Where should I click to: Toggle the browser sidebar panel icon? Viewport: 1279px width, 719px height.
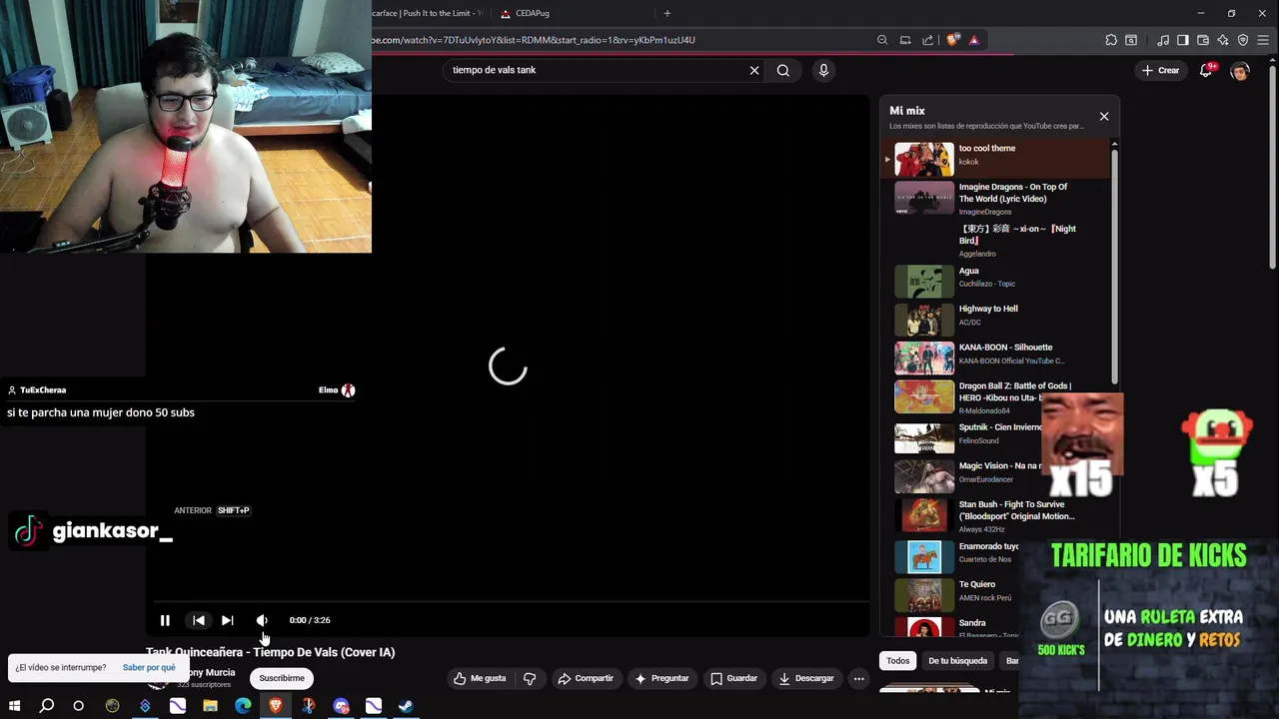pyautogui.click(x=1183, y=40)
